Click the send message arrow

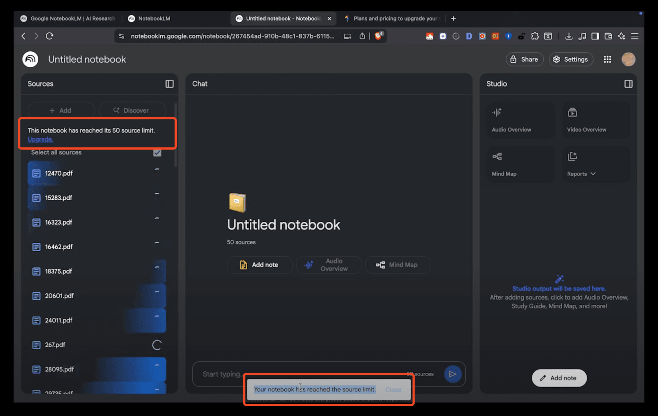coord(453,374)
